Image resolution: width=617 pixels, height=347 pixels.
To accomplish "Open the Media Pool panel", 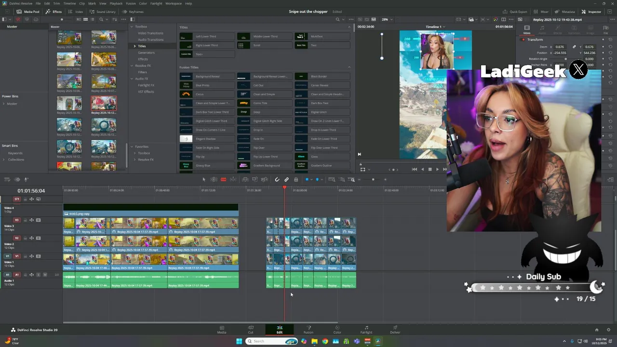I will click(x=28, y=12).
